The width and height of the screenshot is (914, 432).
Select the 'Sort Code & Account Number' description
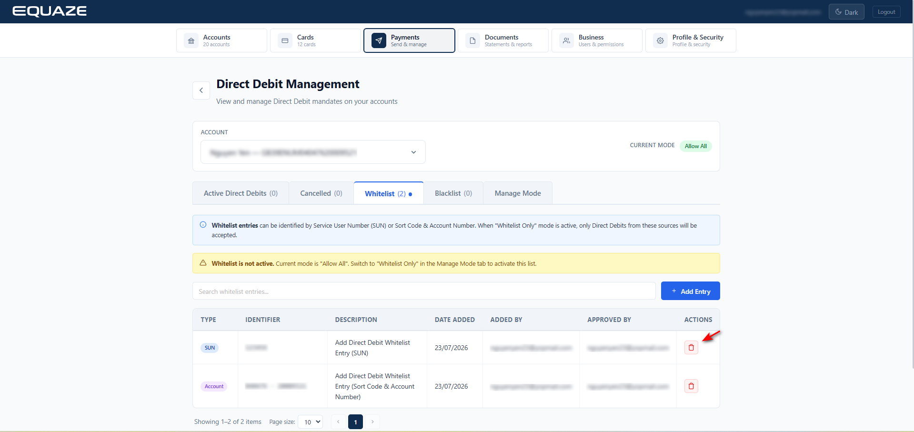(375, 386)
